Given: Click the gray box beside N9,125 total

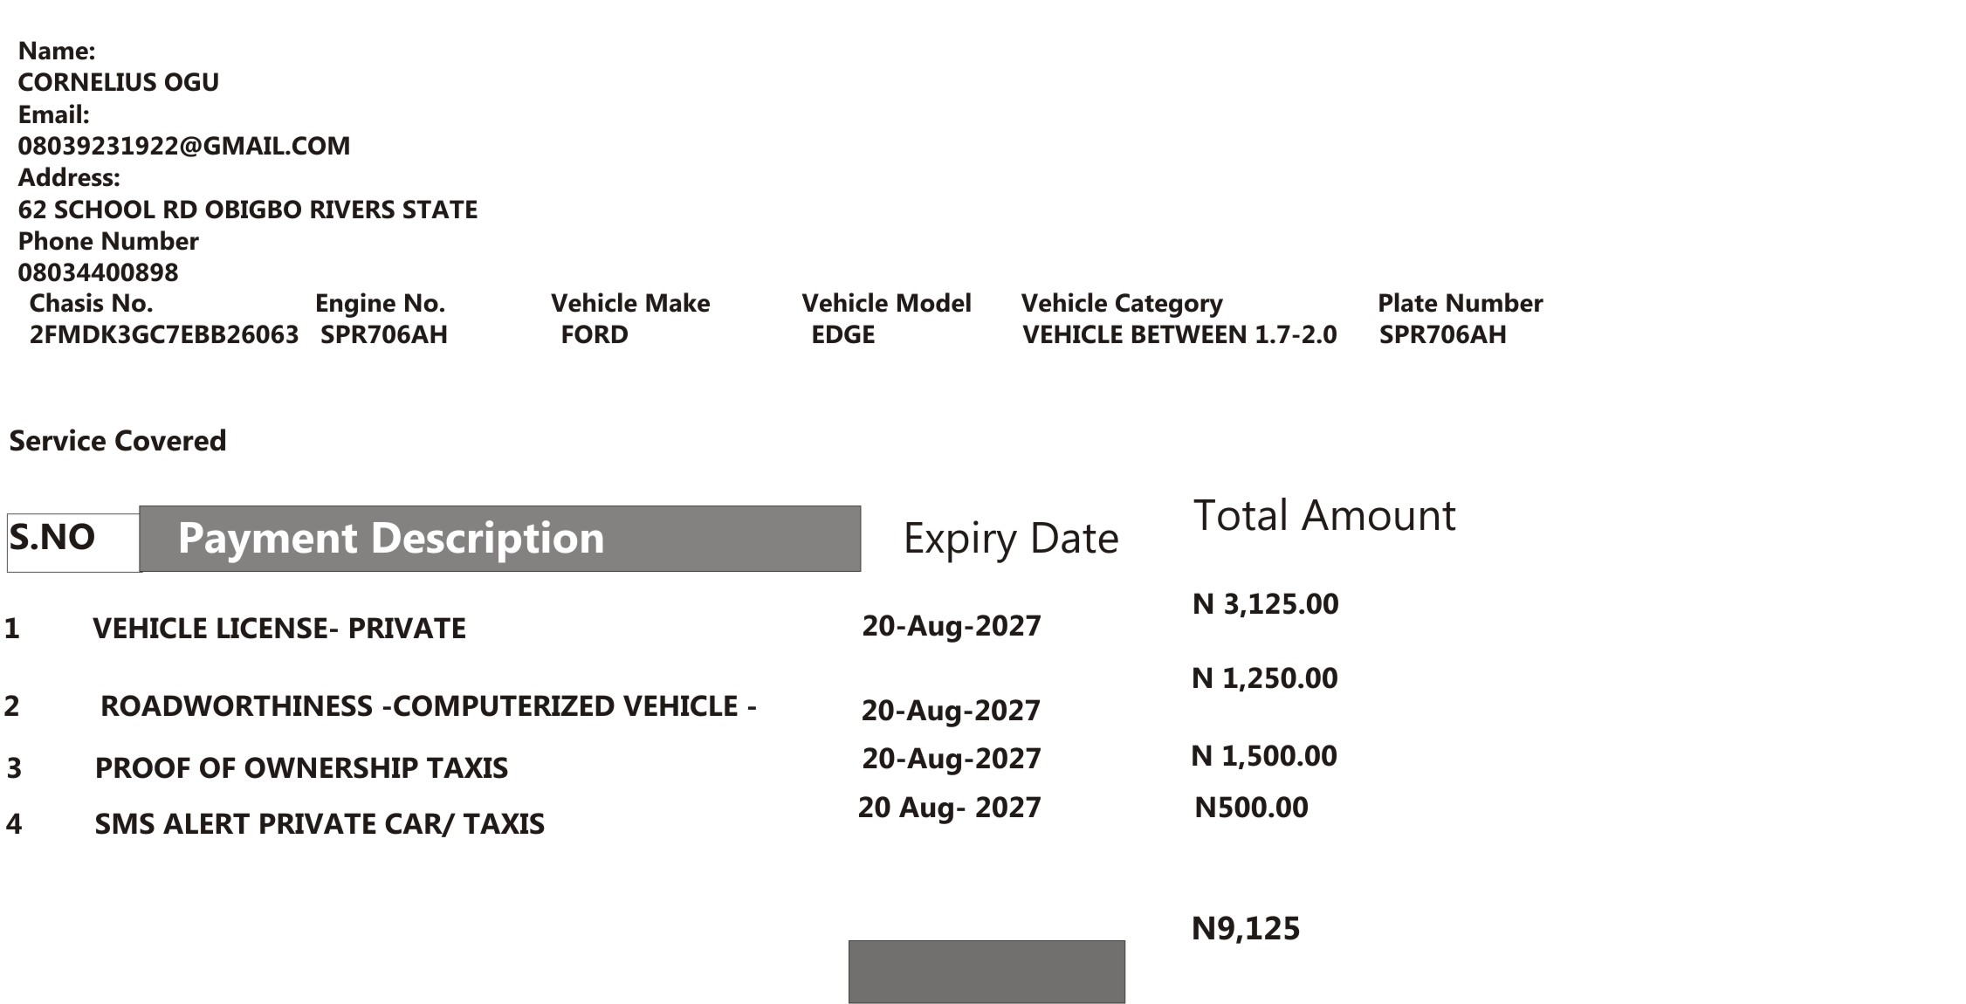Looking at the screenshot, I should click(x=986, y=972).
